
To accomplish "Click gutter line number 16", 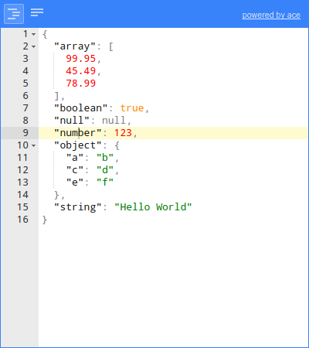I will (x=22, y=220).
